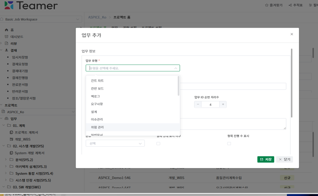This screenshot has width=318, height=196.
Task: Collapse the 01. 계획 folder
Action: pyautogui.click(x=4, y=126)
